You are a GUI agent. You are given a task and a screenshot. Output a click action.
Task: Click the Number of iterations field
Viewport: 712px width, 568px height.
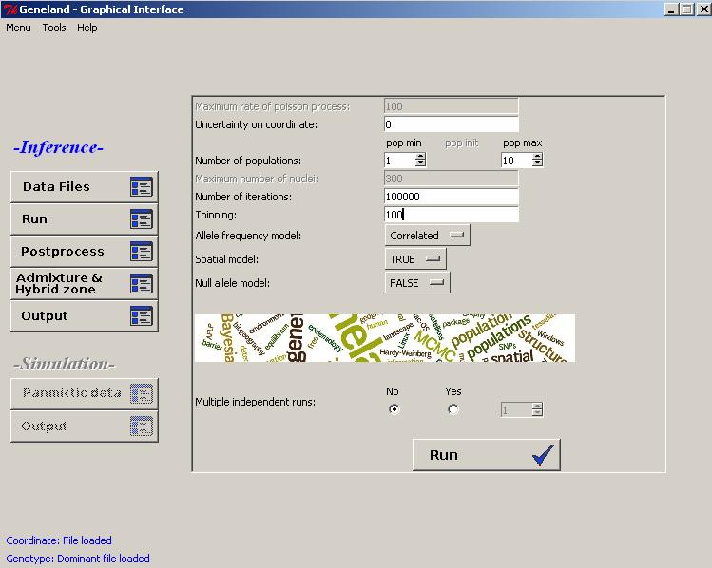452,197
